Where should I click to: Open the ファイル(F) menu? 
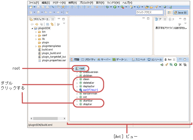(x=34, y=3)
